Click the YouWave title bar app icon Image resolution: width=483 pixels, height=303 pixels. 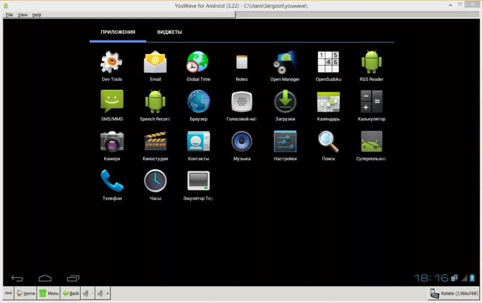[6, 6]
